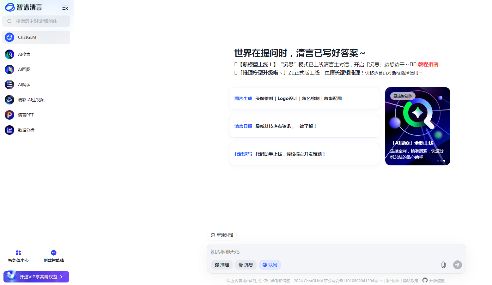
Task: Select the last carousel dot on the banner
Action: 444,160
